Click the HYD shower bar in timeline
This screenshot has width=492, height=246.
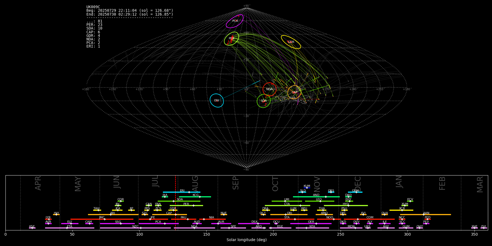click(346, 206)
